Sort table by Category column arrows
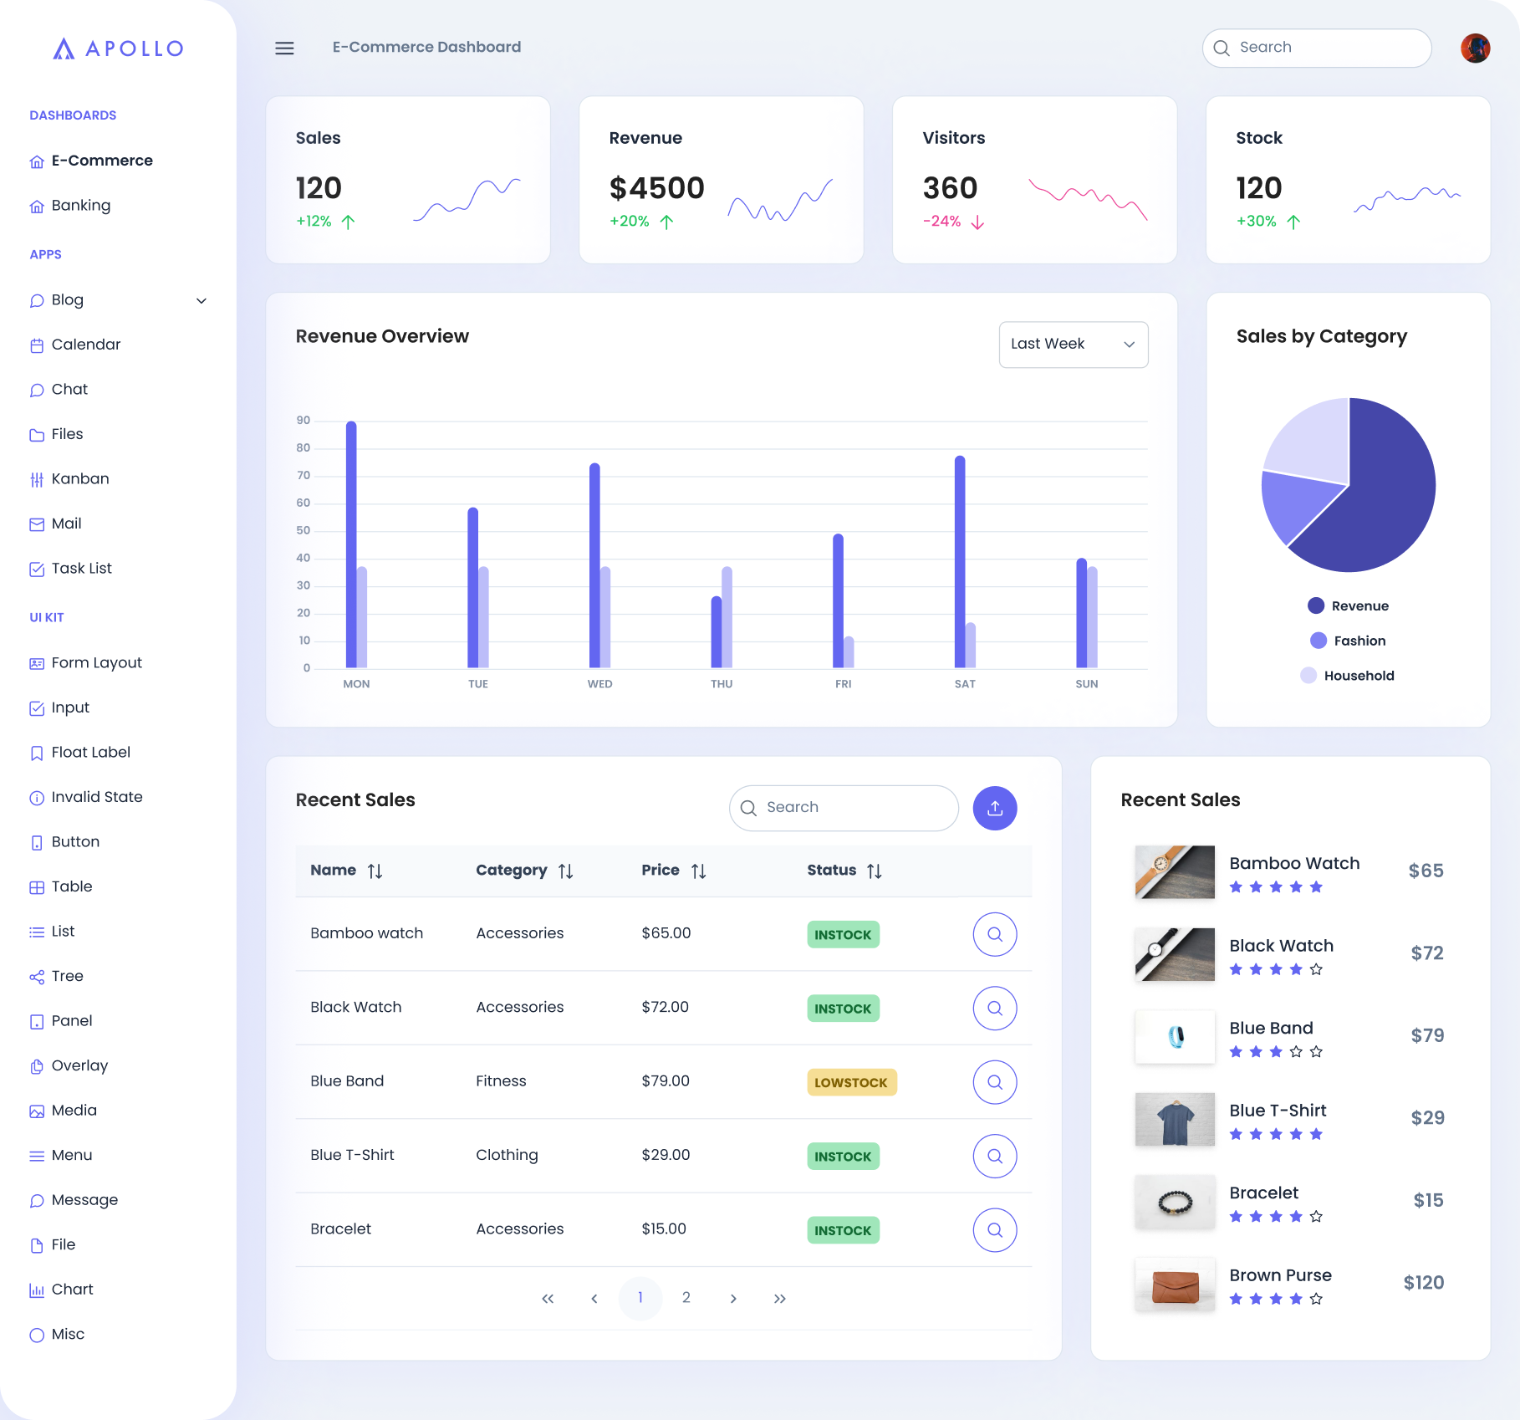This screenshot has height=1420, width=1520. (566, 871)
